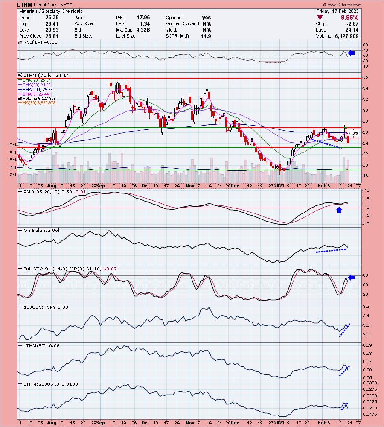Click the Materials / Specialty Chemicals sector label

(x=51, y=11)
